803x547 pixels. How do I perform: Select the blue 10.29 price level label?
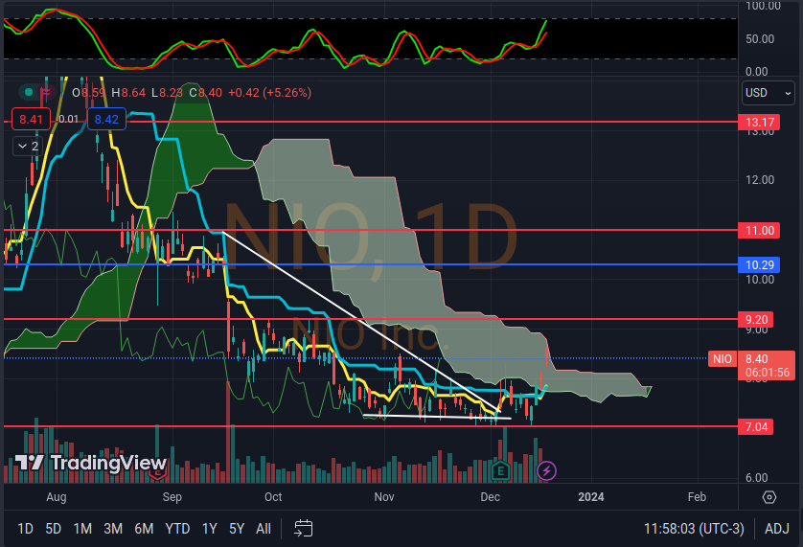point(759,264)
